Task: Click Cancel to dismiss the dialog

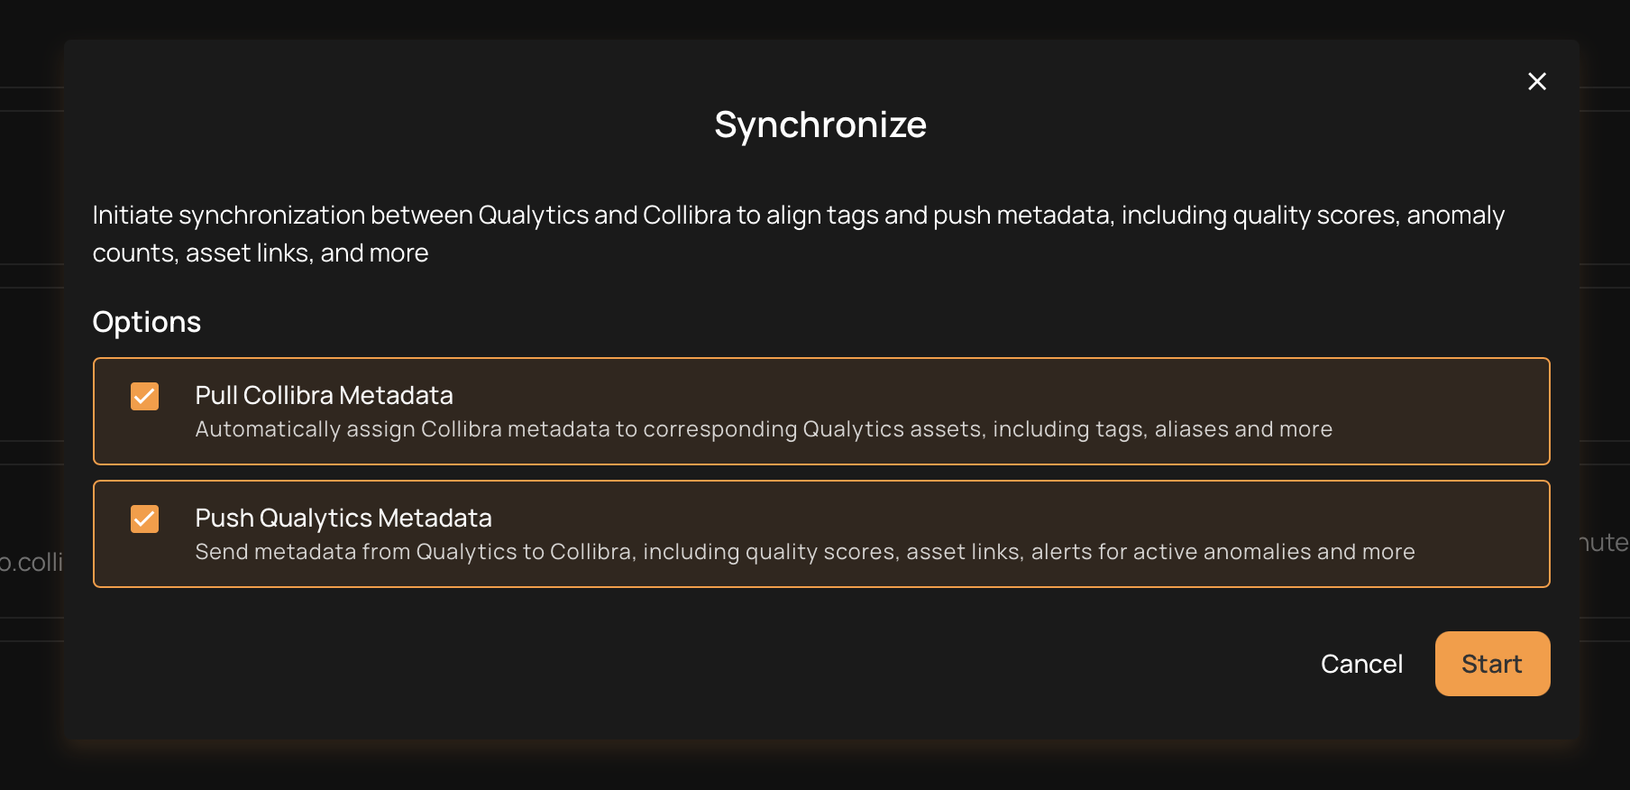Action: [1361, 664]
